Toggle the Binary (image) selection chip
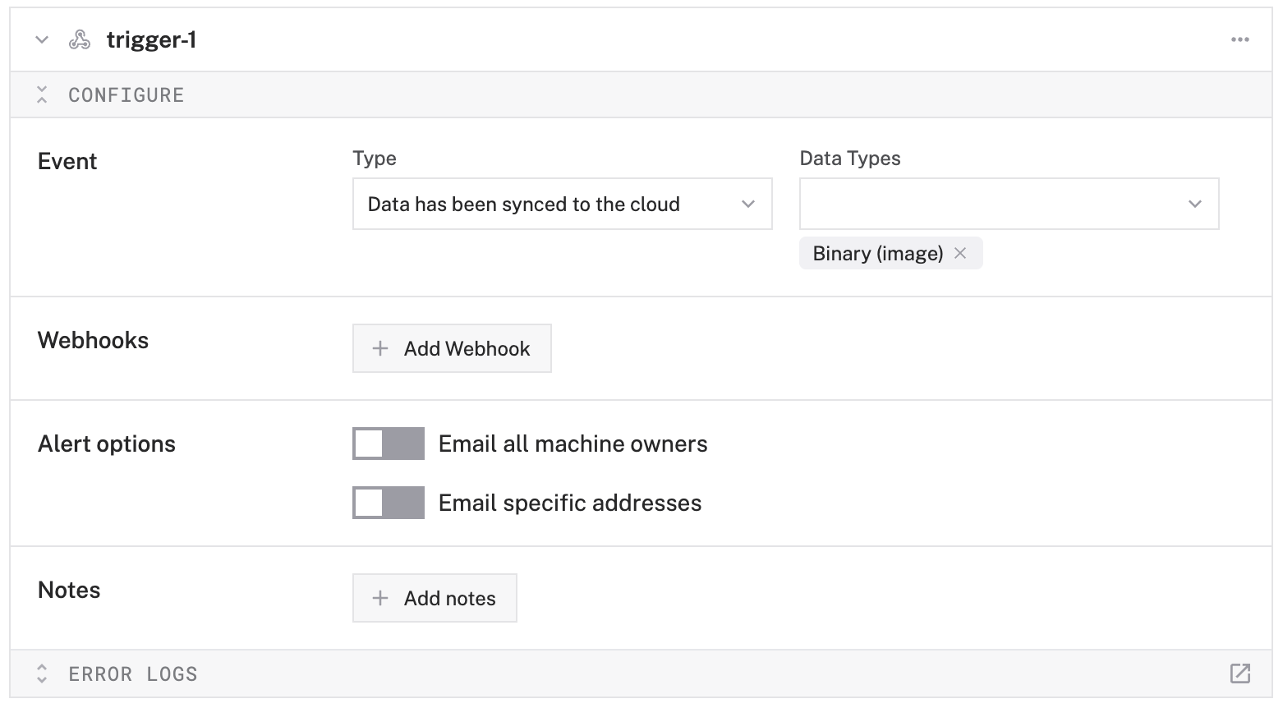 (x=877, y=253)
